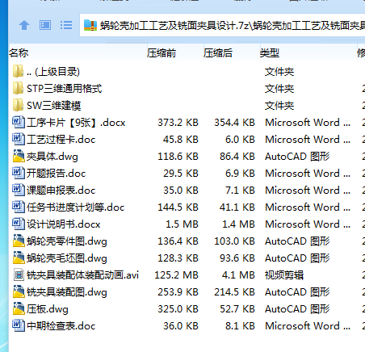Select the STP三维通用格式 folder icon
The width and height of the screenshot is (365, 352).
pos(18,88)
